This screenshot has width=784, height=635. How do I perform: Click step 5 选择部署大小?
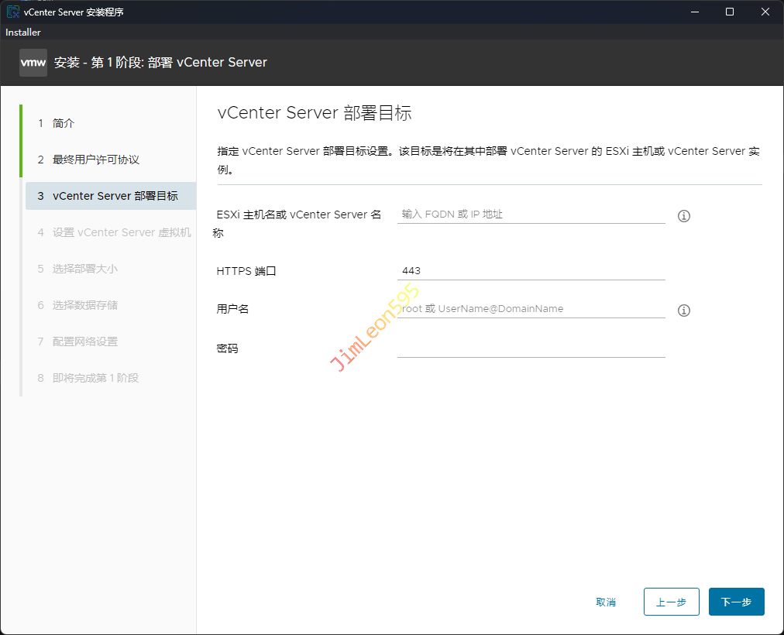pyautogui.click(x=84, y=269)
